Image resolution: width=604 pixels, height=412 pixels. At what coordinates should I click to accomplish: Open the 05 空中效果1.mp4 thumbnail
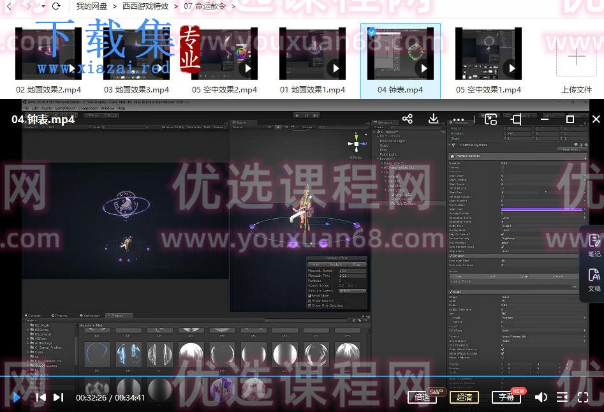click(x=489, y=54)
